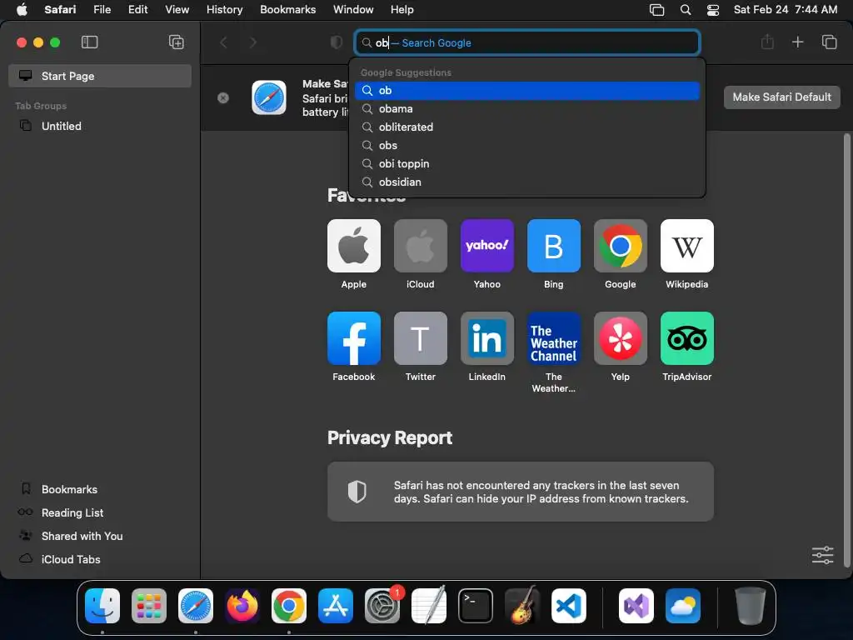Open the Wikipedia favorite
Viewport: 853px width, 640px height.
(x=687, y=246)
